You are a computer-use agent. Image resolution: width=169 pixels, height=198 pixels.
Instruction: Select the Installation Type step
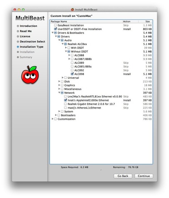31,47
